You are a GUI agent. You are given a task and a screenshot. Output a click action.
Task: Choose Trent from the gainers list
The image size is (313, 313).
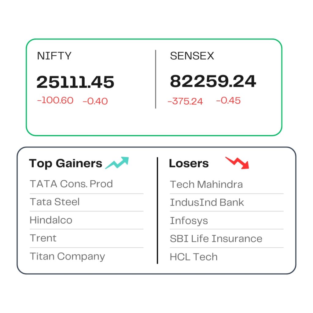[43, 238]
